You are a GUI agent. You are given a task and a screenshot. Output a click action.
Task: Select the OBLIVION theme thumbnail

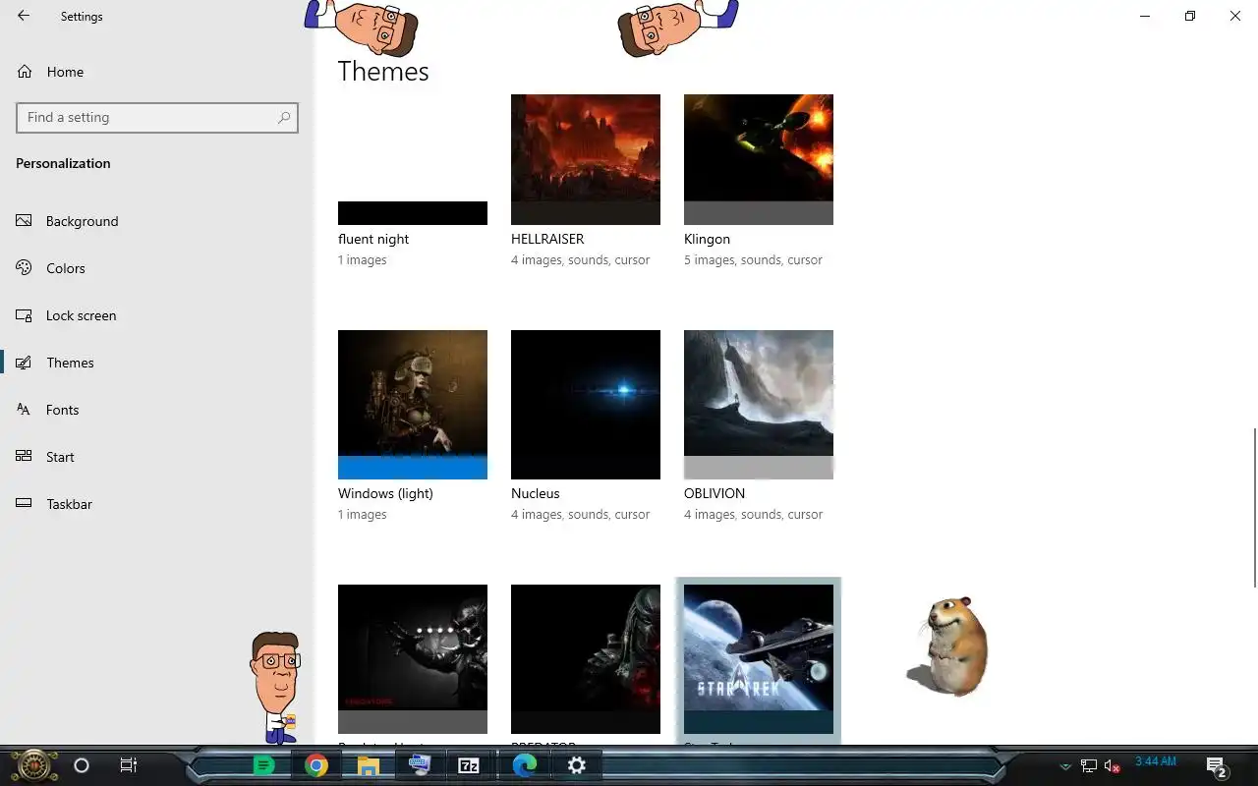pyautogui.click(x=759, y=405)
